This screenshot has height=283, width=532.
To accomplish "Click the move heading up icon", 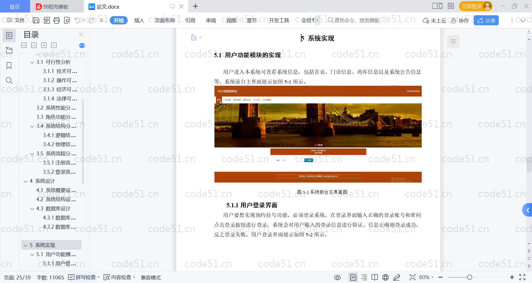I will [x=34, y=45].
